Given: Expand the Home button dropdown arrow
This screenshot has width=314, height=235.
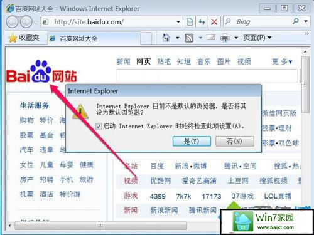Looking at the screenshot, I should click(177, 38).
